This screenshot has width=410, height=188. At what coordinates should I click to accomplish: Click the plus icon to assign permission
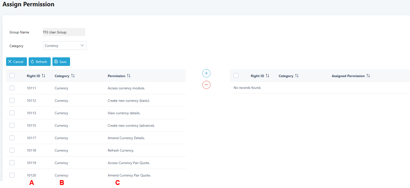pyautogui.click(x=206, y=73)
